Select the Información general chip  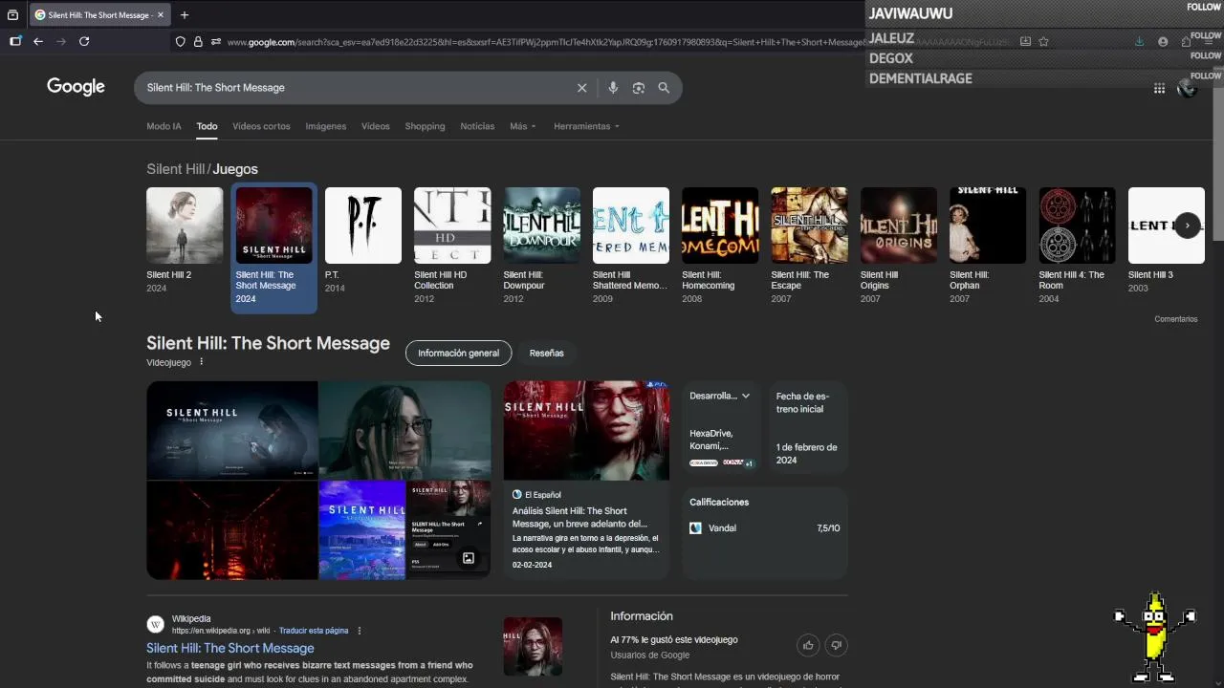(458, 353)
